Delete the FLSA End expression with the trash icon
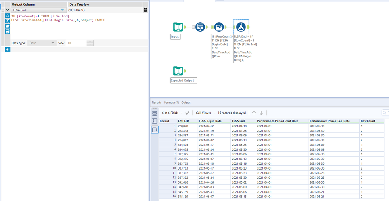Image resolution: width=389 pixels, height=201 pixels. coord(146,10)
